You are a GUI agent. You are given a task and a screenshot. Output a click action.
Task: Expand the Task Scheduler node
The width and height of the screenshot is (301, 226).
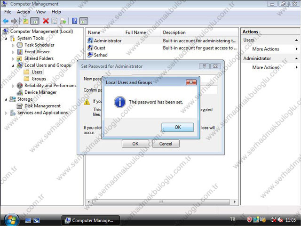[x=13, y=45]
